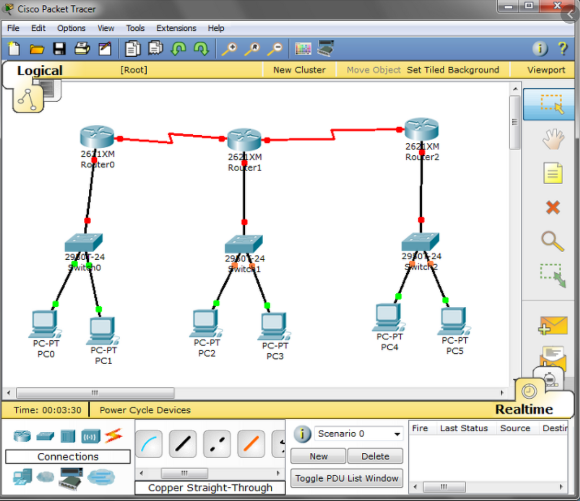Switch to the Logical workspace tab
Screen dimensions: 580x501
[x=40, y=70]
